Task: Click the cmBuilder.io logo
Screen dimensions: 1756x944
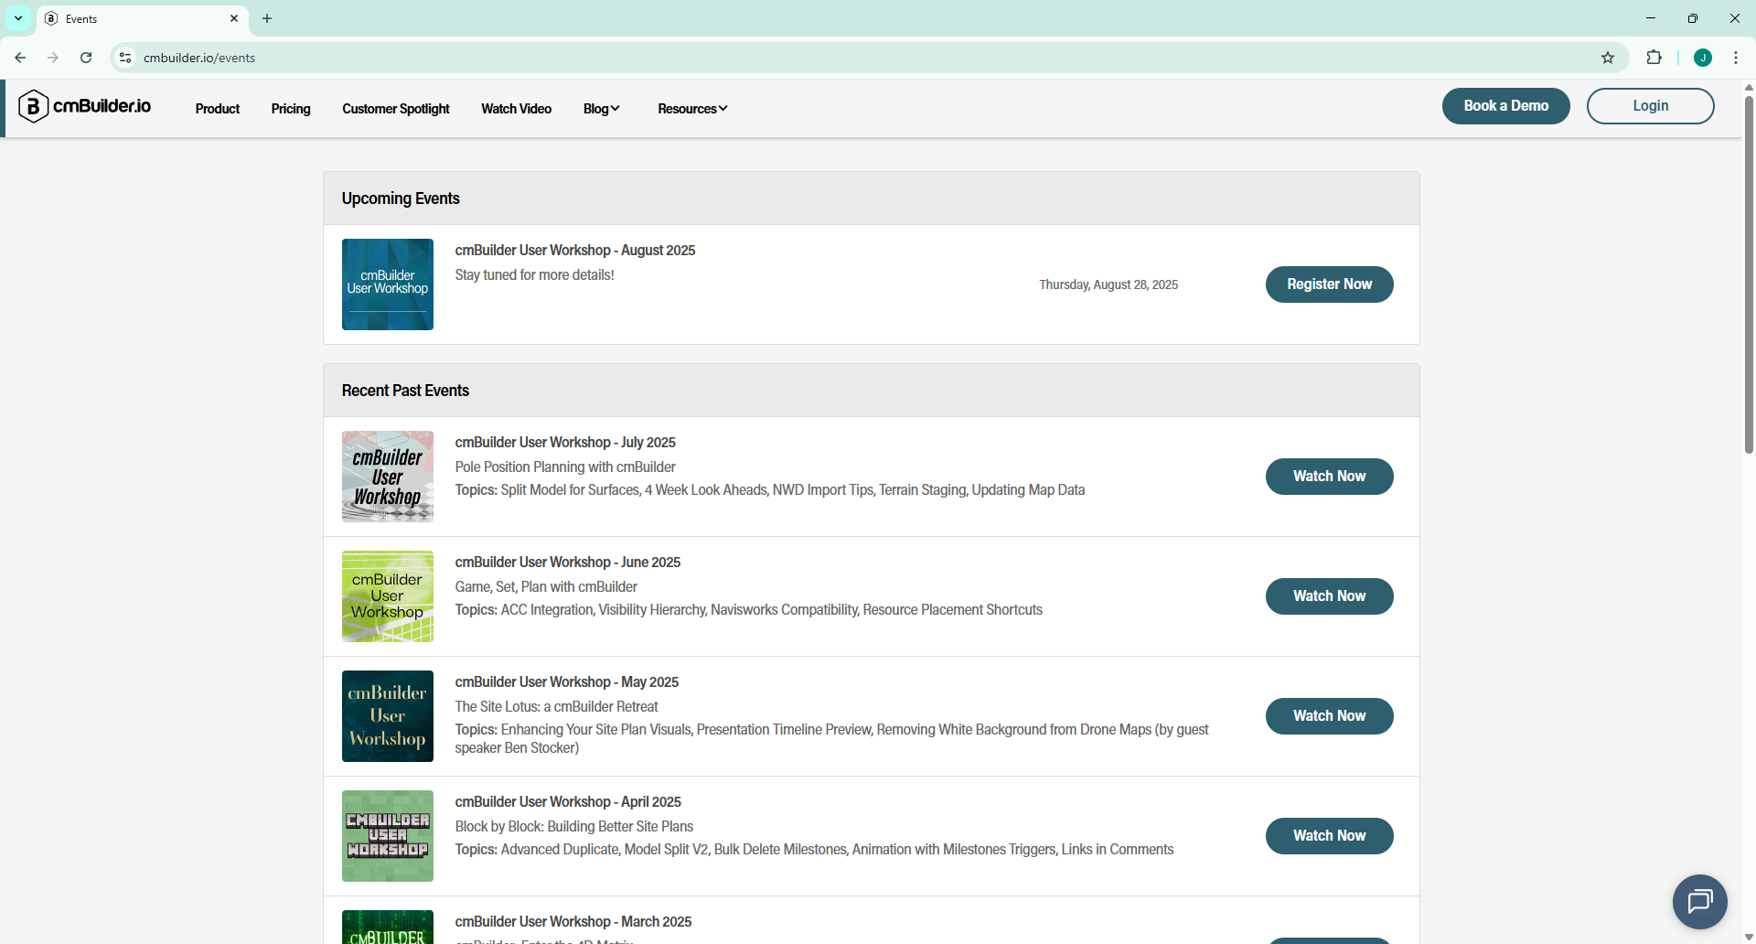Action: click(85, 106)
